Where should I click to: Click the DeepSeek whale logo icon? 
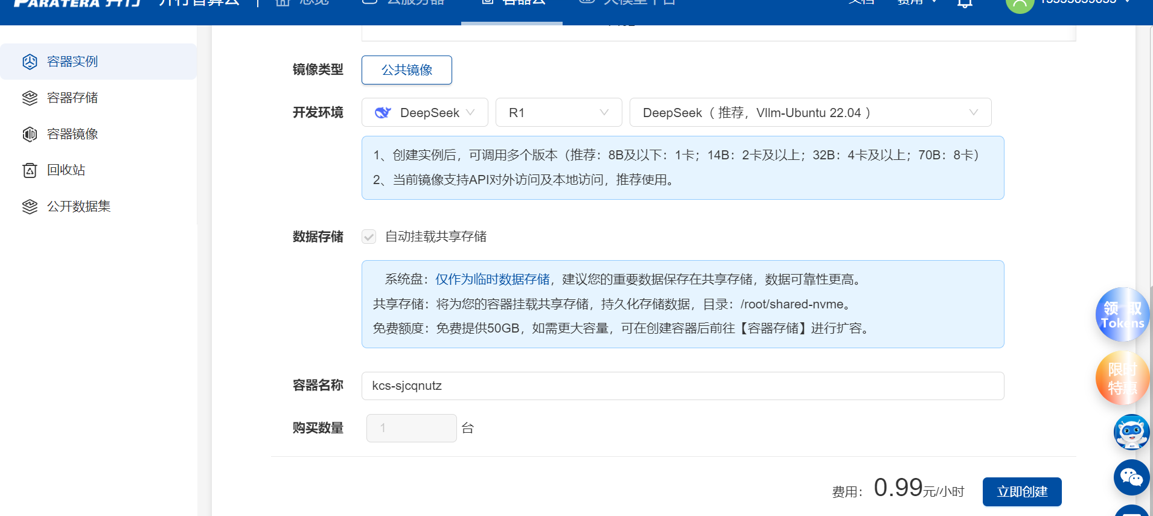tap(383, 112)
